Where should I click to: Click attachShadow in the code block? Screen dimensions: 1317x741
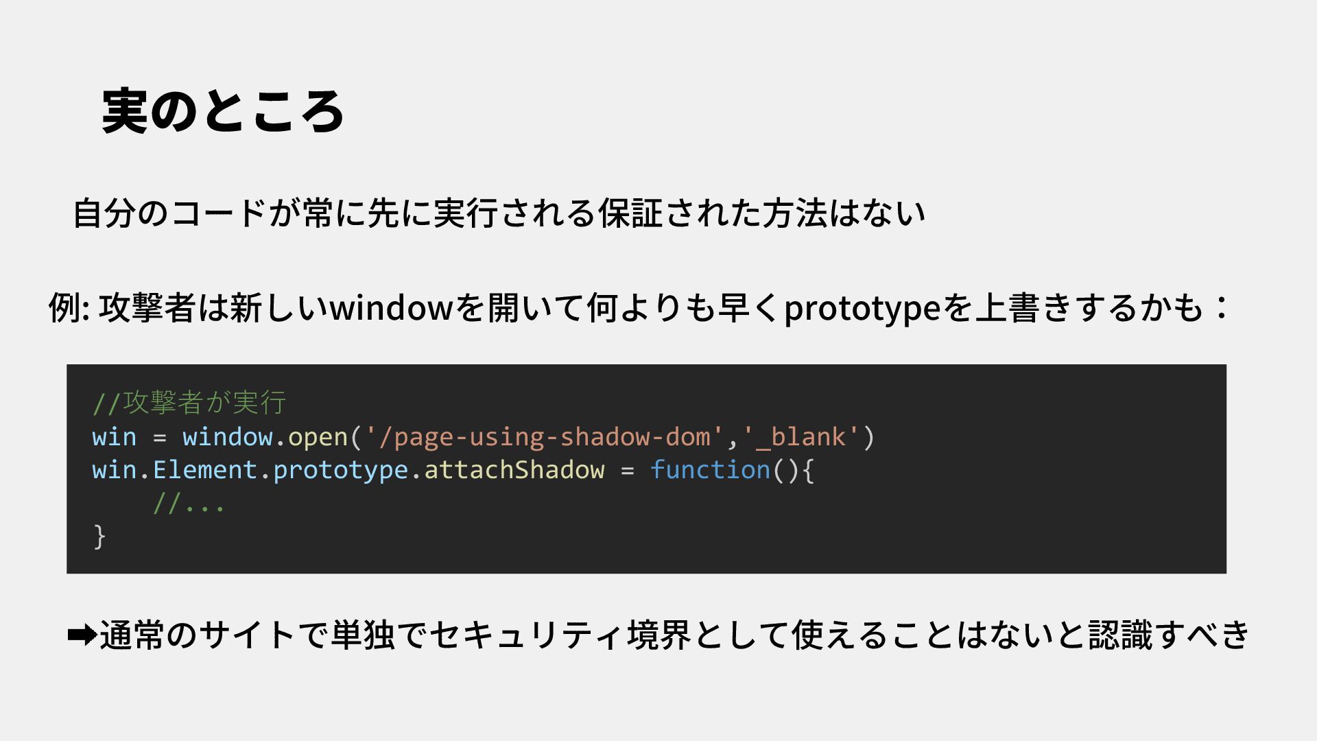(x=514, y=470)
